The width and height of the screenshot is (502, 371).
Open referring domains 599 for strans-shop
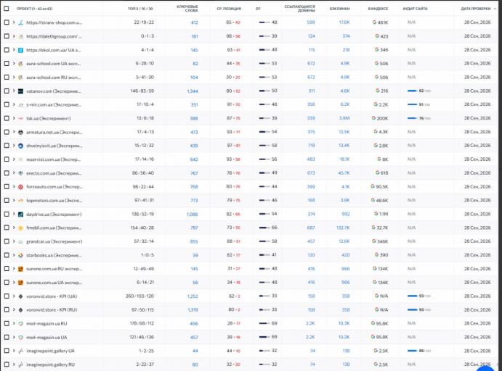(311, 22)
